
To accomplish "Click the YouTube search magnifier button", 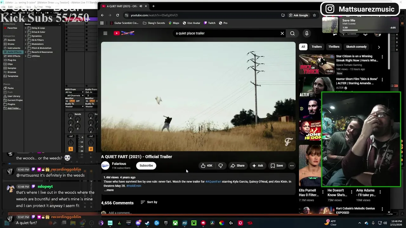I will click(x=292, y=33).
